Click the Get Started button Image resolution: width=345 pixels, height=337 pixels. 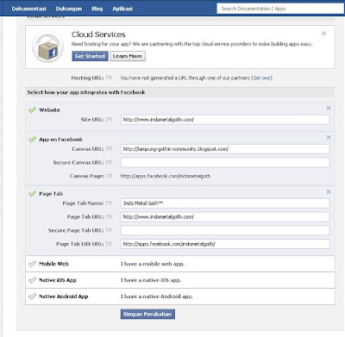(x=90, y=56)
